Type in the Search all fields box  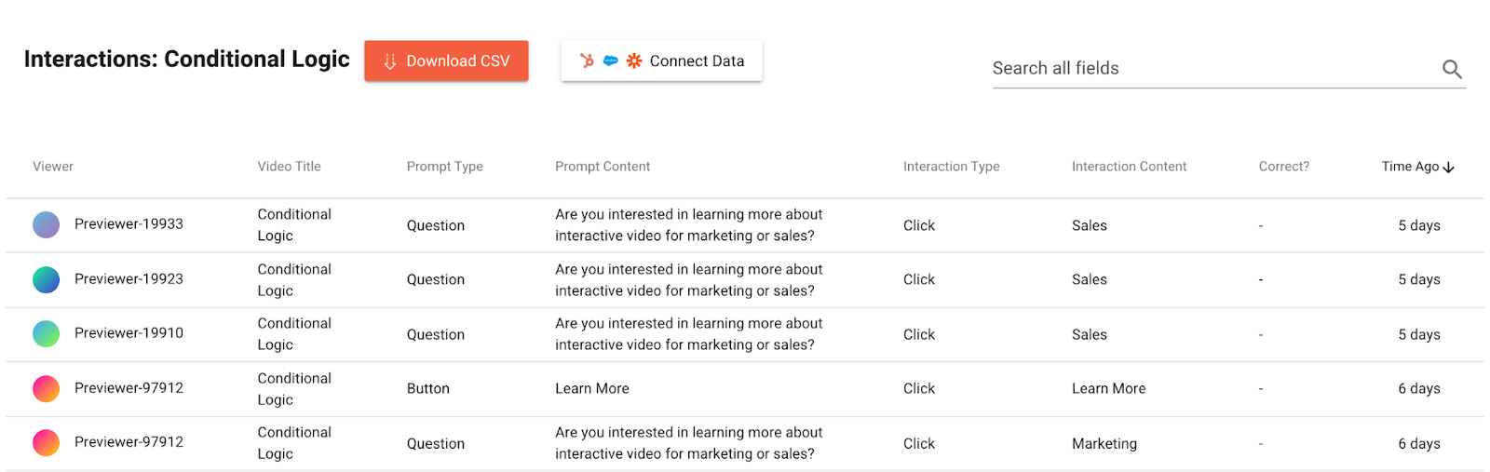(1211, 69)
